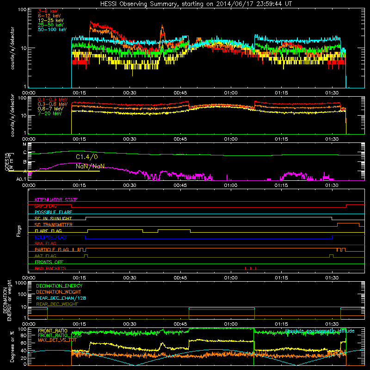Select the 3-6 keV legend label
Screen dimensions: 370x370
pyautogui.click(x=48, y=11)
